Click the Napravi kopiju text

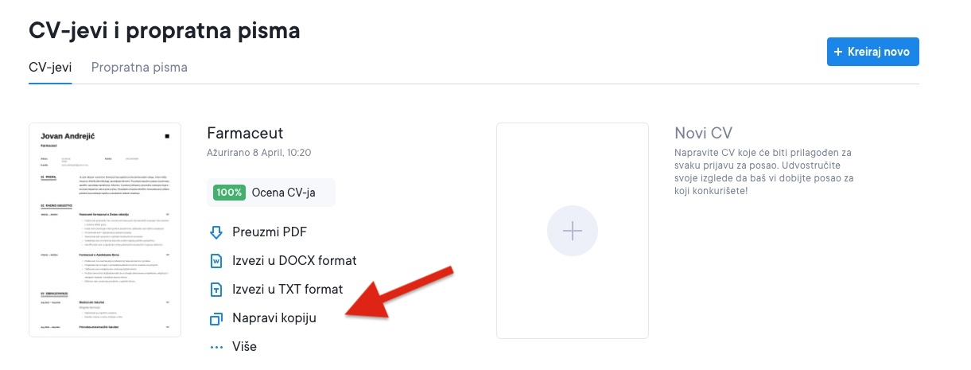point(274,318)
